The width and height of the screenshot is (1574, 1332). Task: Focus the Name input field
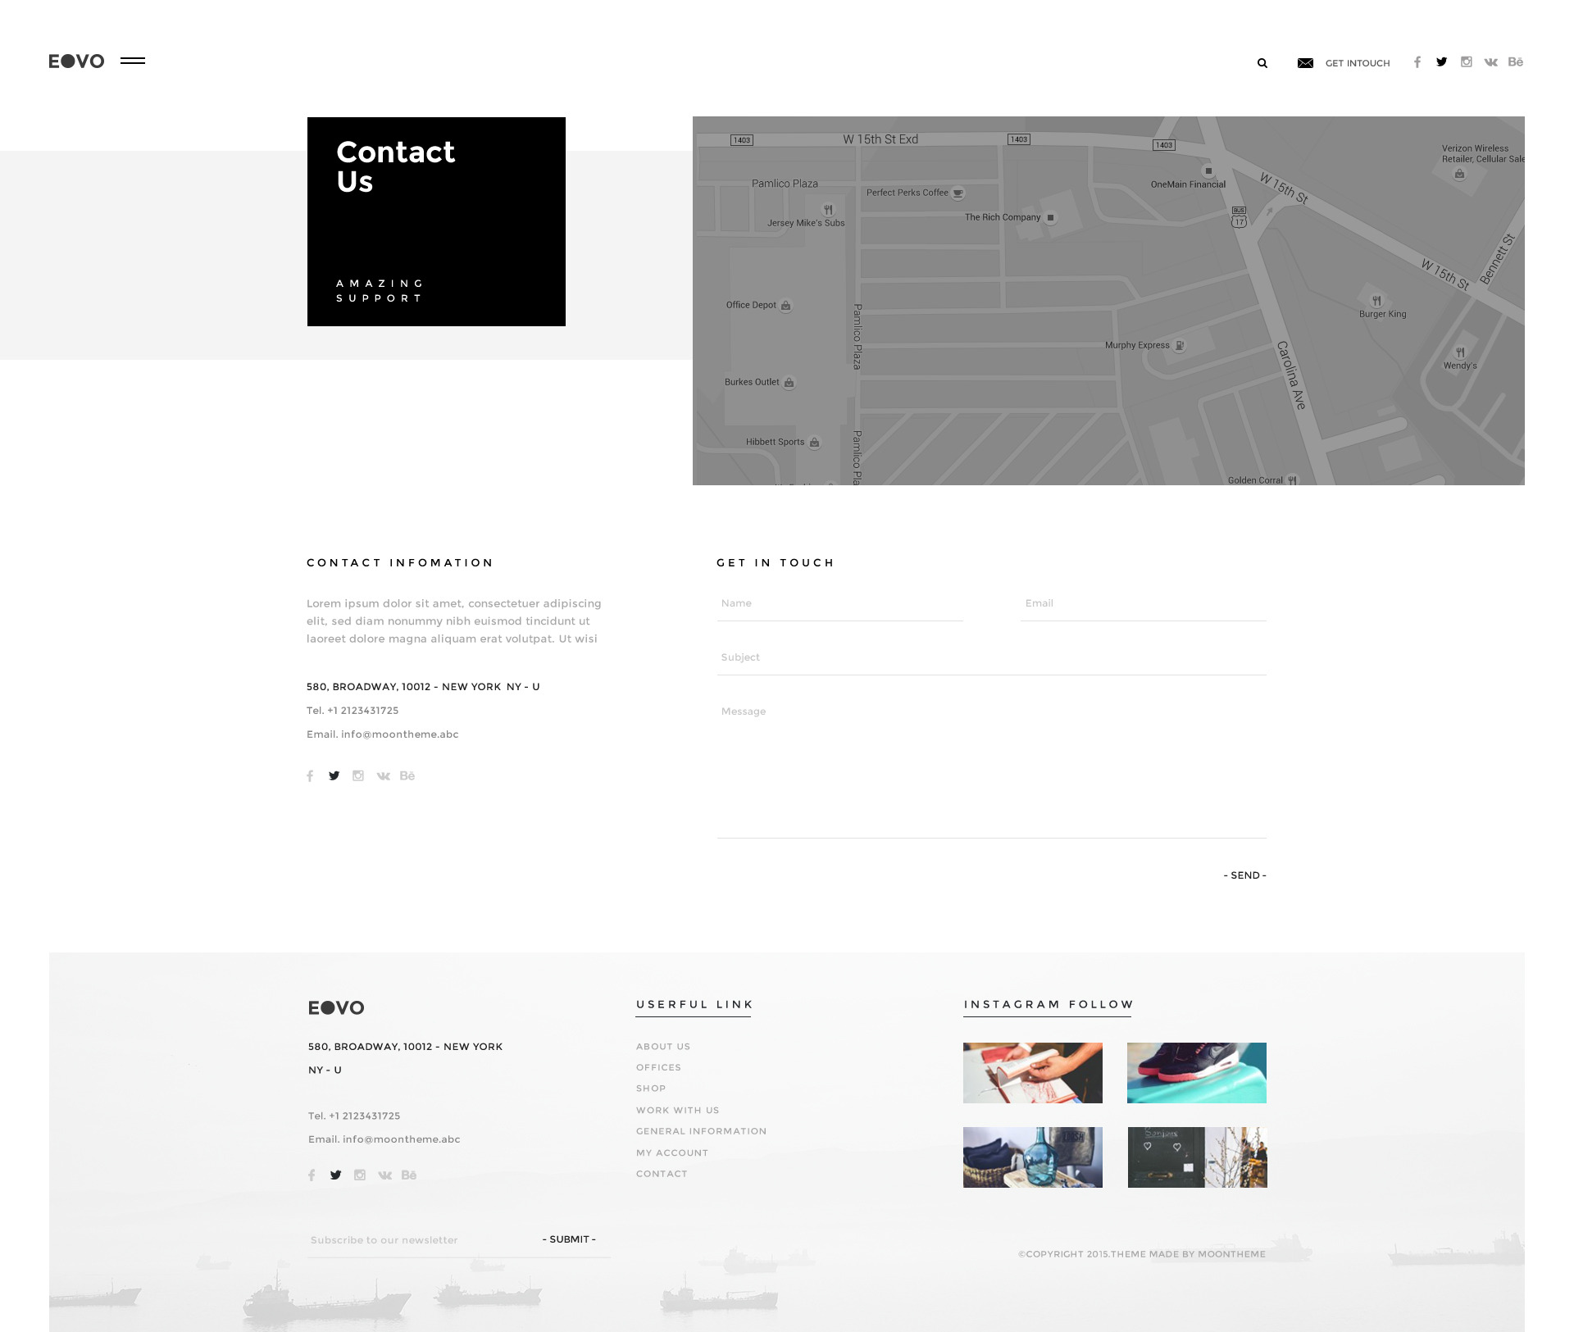(x=839, y=603)
